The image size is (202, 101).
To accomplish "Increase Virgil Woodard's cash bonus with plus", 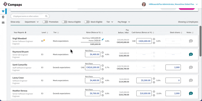I will click(x=154, y=39).
